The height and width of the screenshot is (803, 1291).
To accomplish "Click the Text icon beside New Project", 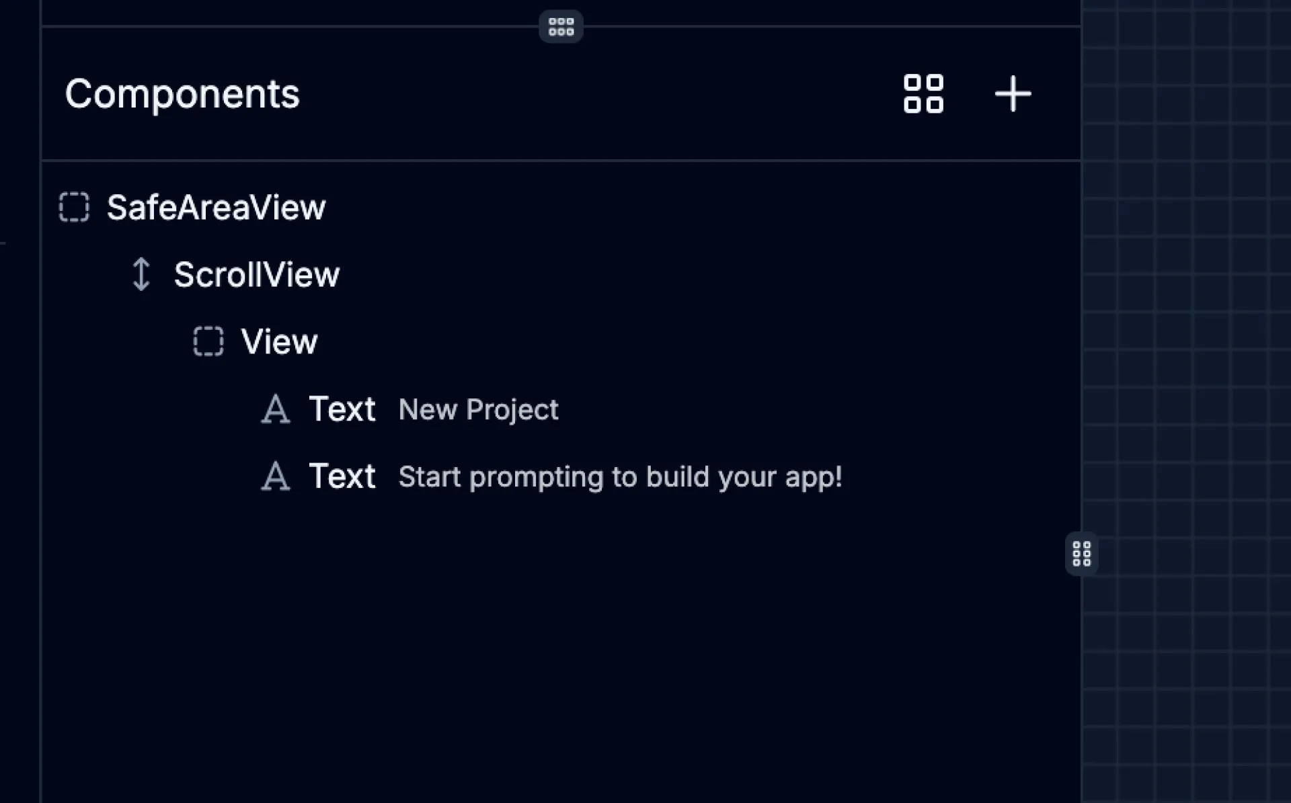I will click(x=276, y=409).
